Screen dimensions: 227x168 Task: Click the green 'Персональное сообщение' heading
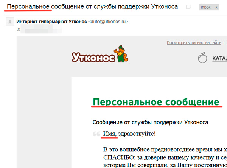[156, 102]
